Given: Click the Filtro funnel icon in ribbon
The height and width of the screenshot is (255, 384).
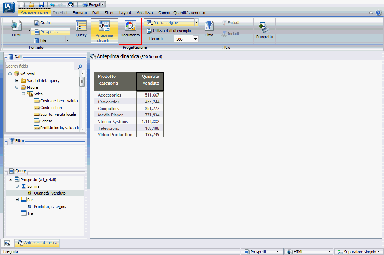Looking at the screenshot, I should pos(209,29).
